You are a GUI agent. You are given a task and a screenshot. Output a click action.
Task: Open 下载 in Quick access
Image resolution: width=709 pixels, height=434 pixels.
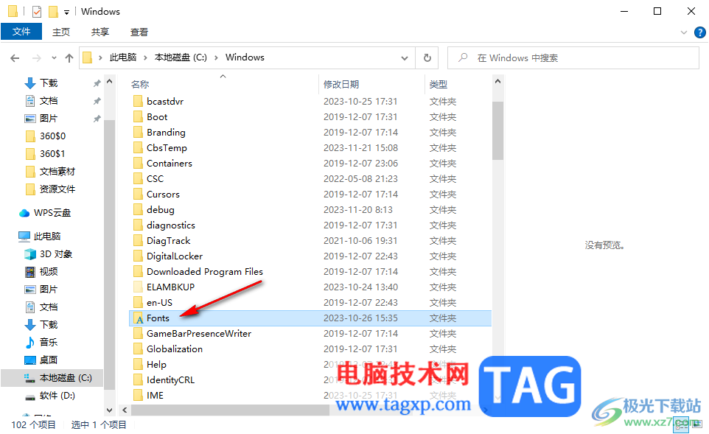tap(49, 83)
